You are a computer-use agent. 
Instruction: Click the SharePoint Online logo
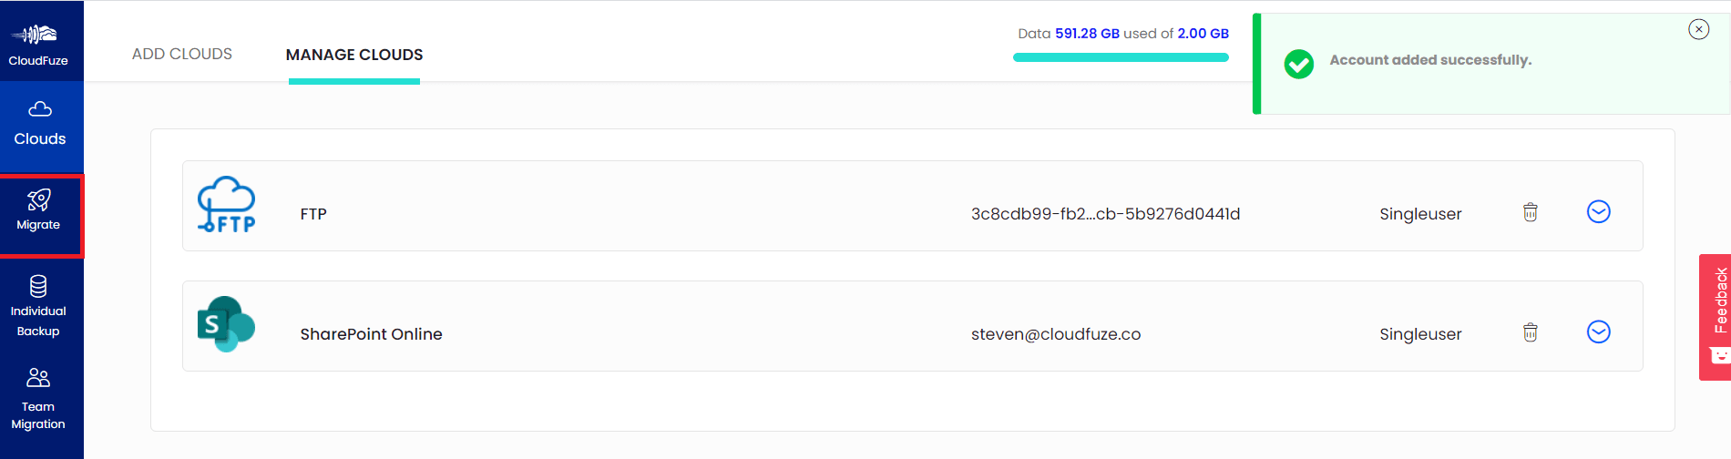tap(226, 324)
